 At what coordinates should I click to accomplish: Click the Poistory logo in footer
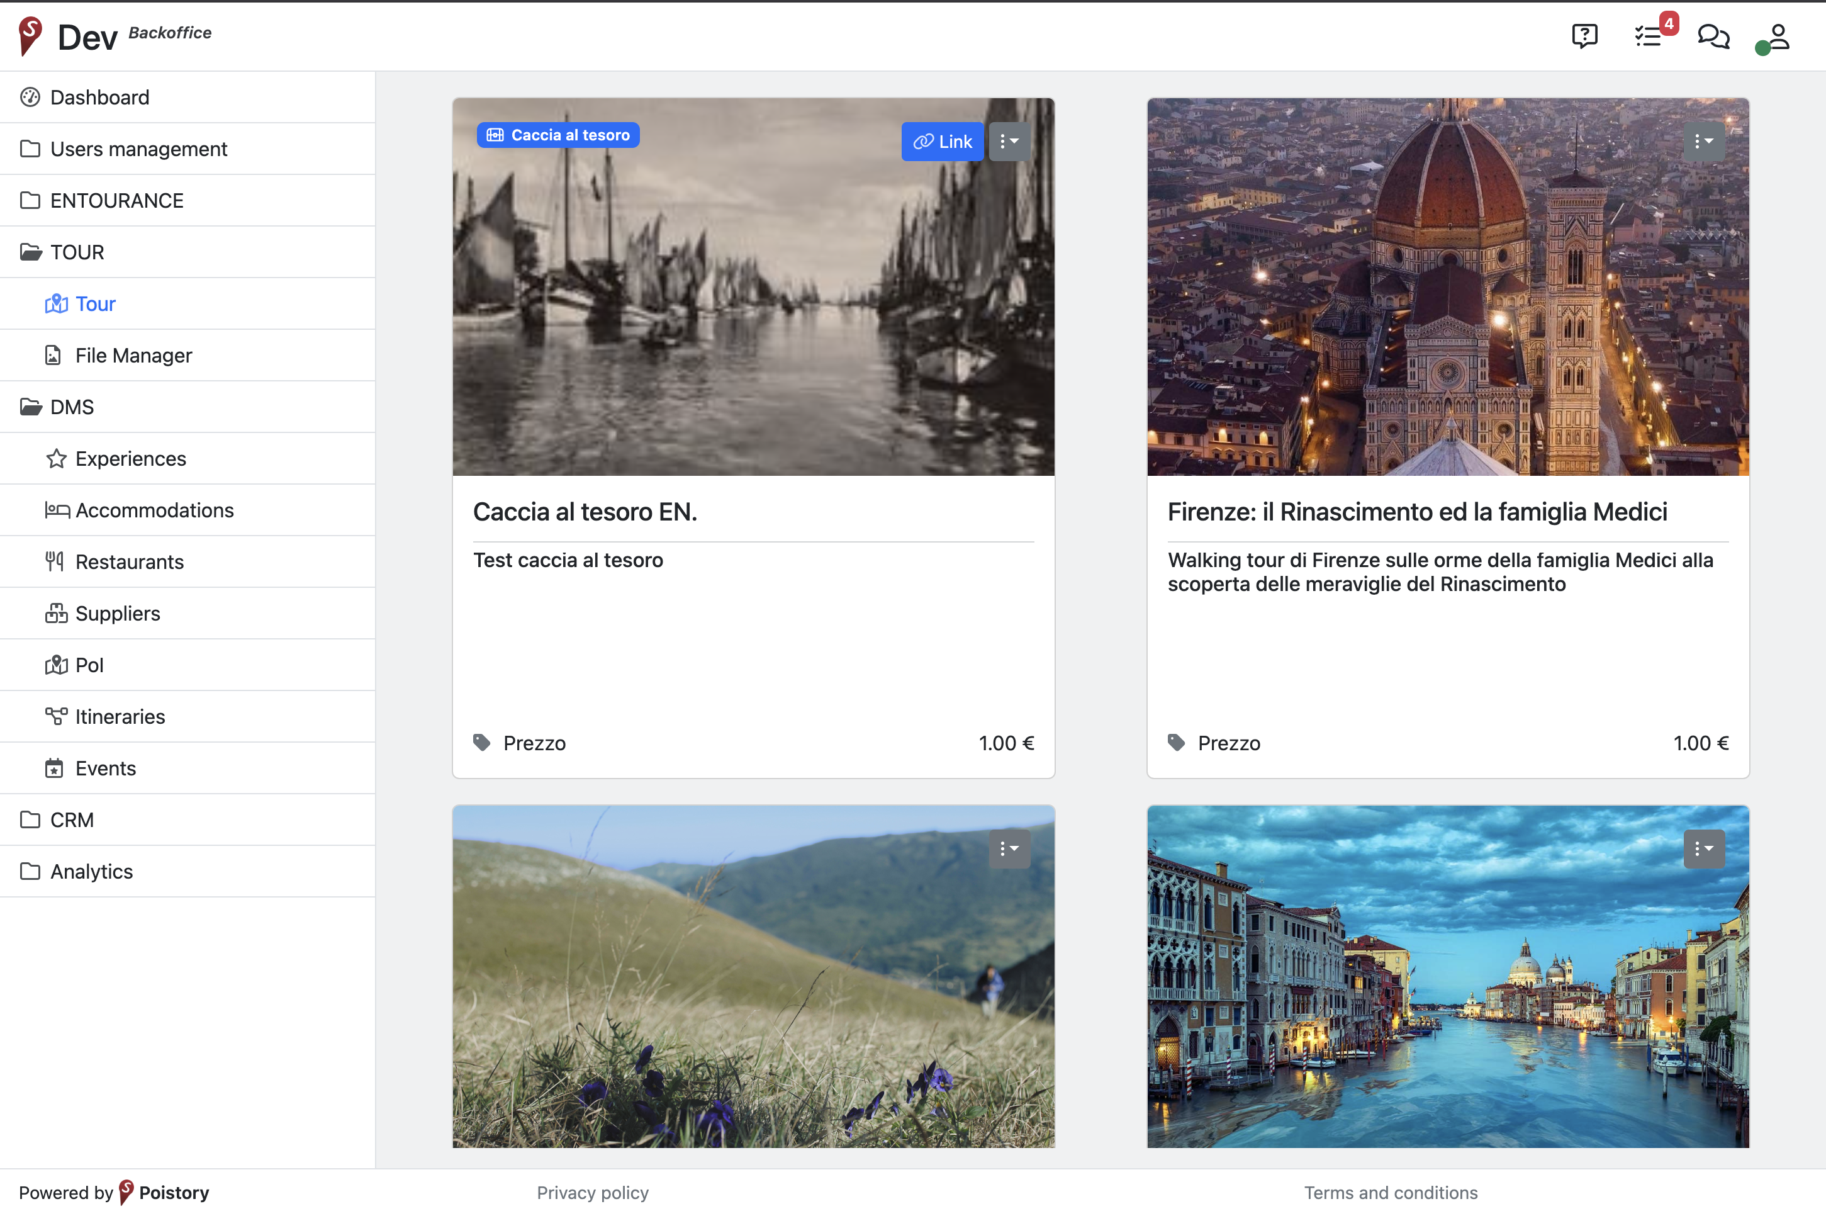[x=126, y=1192]
